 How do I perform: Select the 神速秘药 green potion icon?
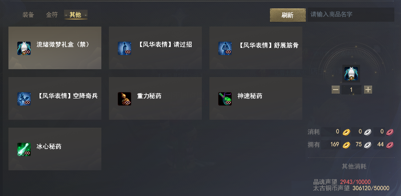[x=225, y=99]
